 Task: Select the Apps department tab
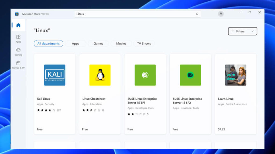75,44
